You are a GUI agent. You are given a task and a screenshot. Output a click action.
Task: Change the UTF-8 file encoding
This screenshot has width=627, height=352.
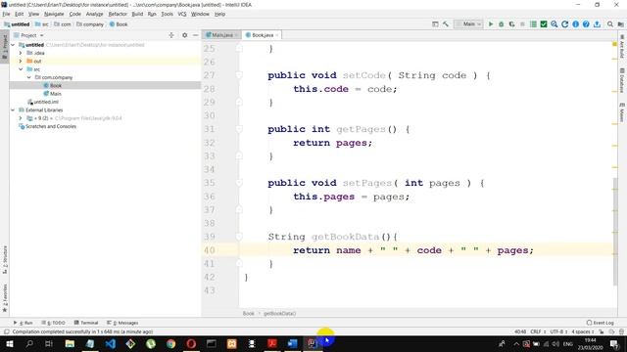(558, 331)
